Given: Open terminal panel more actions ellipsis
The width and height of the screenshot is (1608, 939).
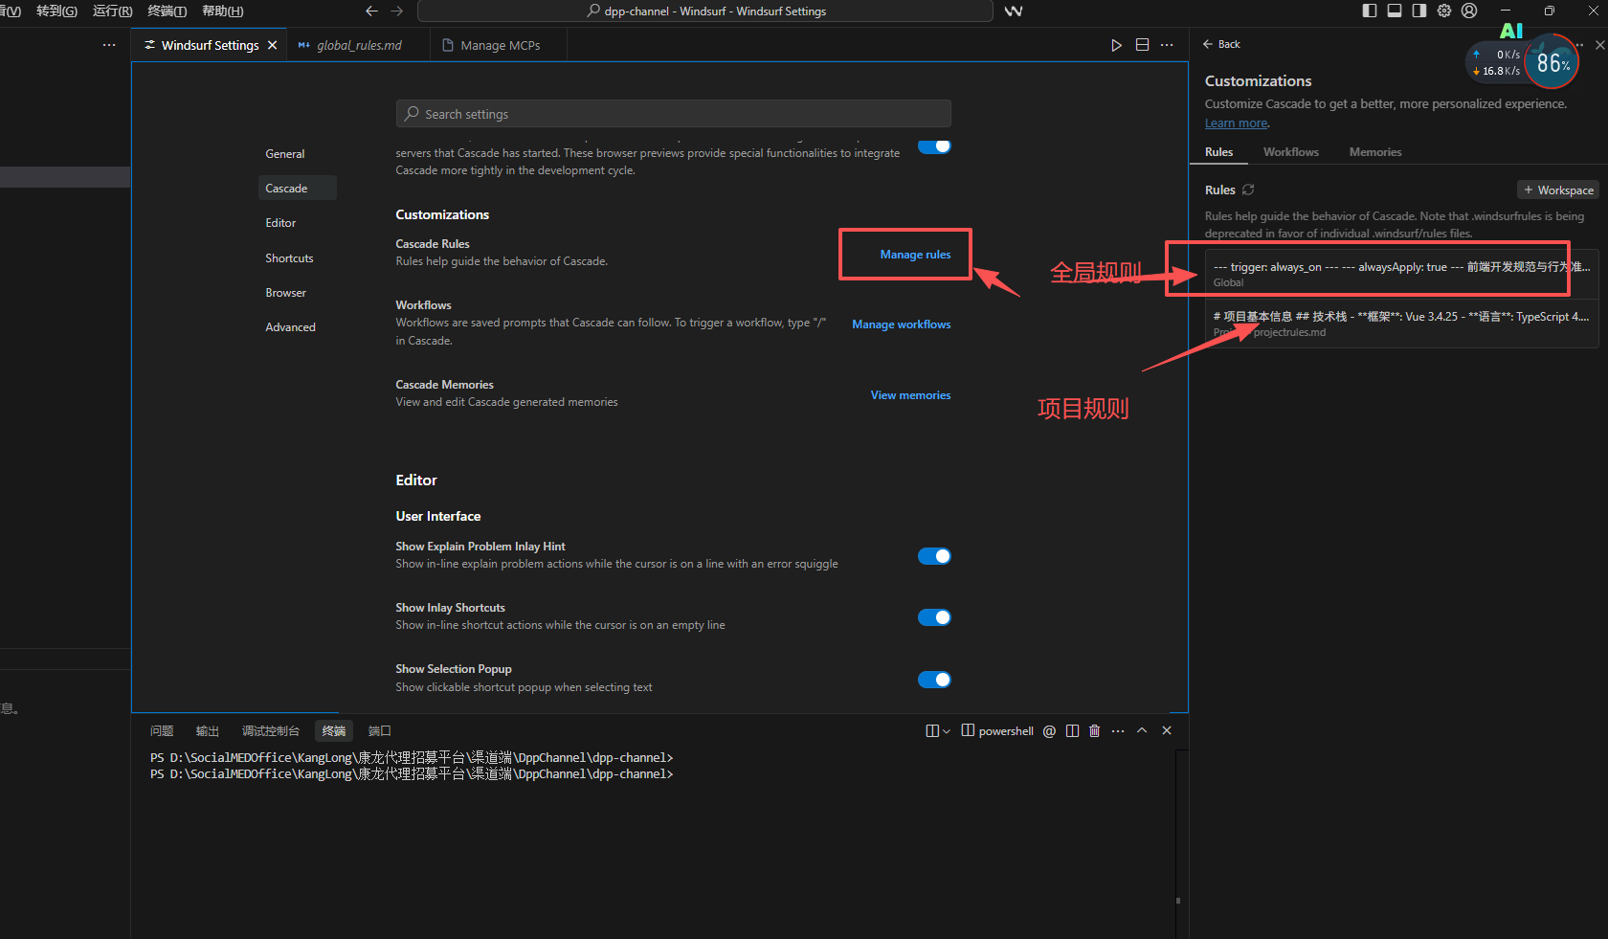Looking at the screenshot, I should tap(1118, 730).
